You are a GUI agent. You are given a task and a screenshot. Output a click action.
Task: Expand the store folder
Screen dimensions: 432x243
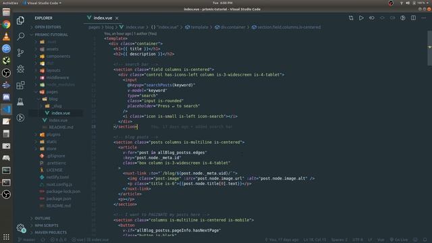coord(51,148)
